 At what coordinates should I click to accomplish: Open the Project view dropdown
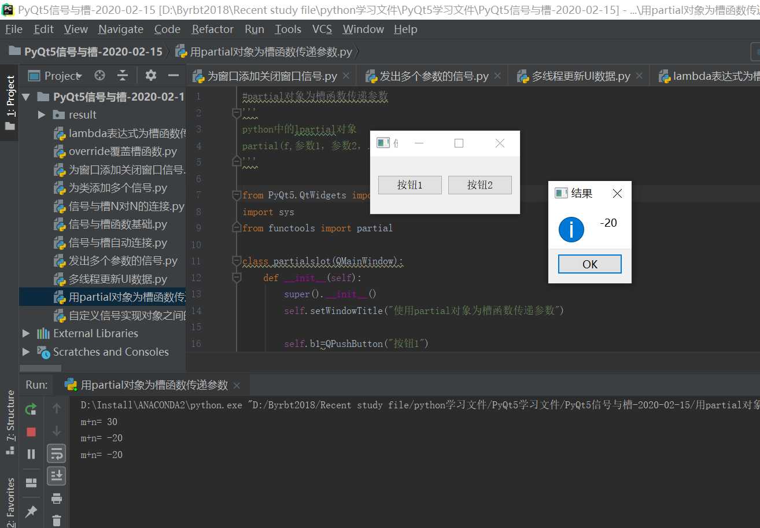56,76
